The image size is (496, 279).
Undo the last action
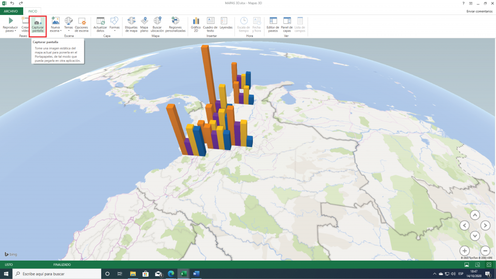[x=12, y=3]
